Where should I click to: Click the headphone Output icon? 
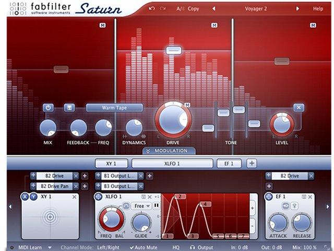[192, 247]
